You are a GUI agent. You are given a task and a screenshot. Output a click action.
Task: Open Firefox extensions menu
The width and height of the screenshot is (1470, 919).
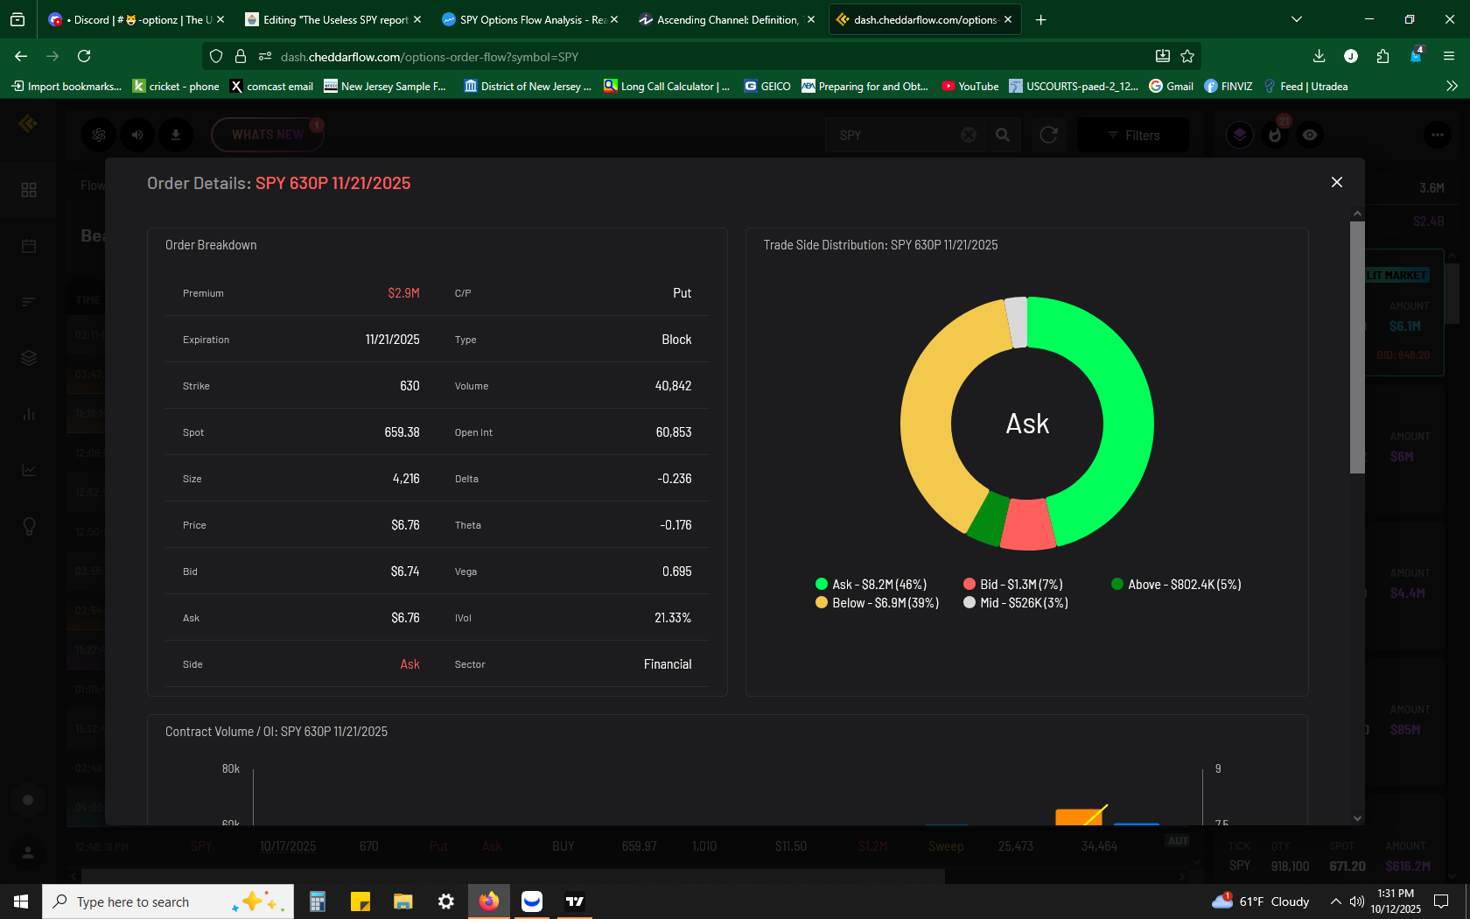1382,56
